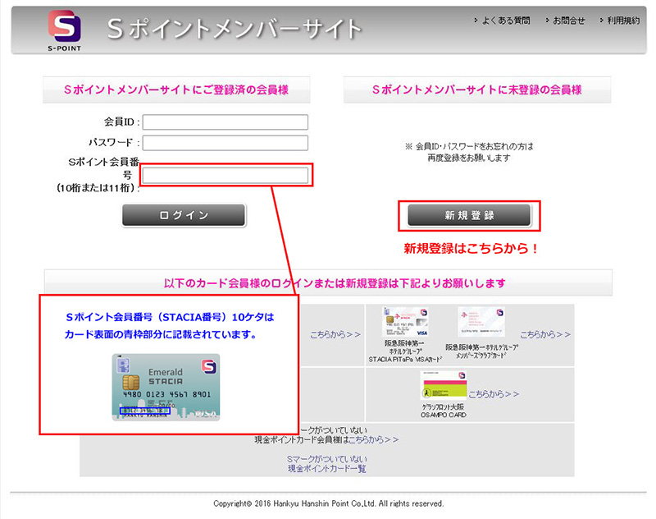Click the Sポイントメンバーサイト site title

point(234,29)
